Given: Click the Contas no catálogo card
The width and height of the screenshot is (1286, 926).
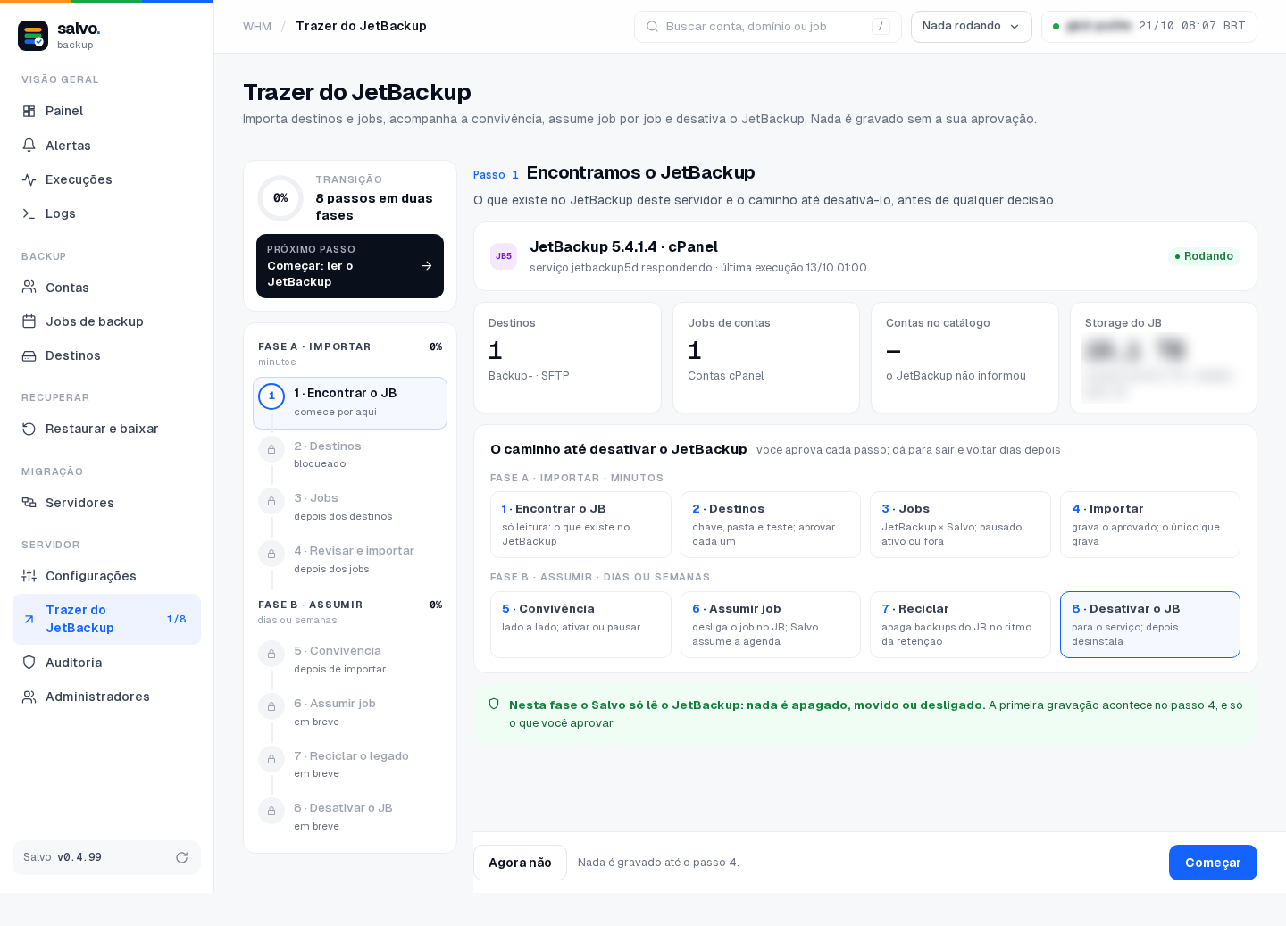Looking at the screenshot, I should point(964,357).
